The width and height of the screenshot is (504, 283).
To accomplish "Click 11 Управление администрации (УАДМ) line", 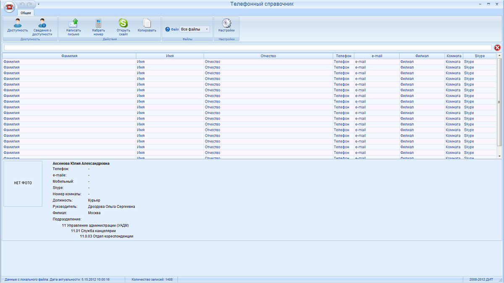I will pyautogui.click(x=95, y=226).
